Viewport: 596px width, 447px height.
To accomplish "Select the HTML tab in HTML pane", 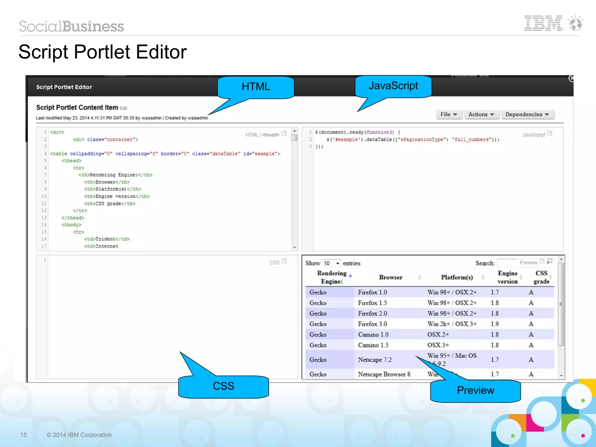I will pos(252,135).
